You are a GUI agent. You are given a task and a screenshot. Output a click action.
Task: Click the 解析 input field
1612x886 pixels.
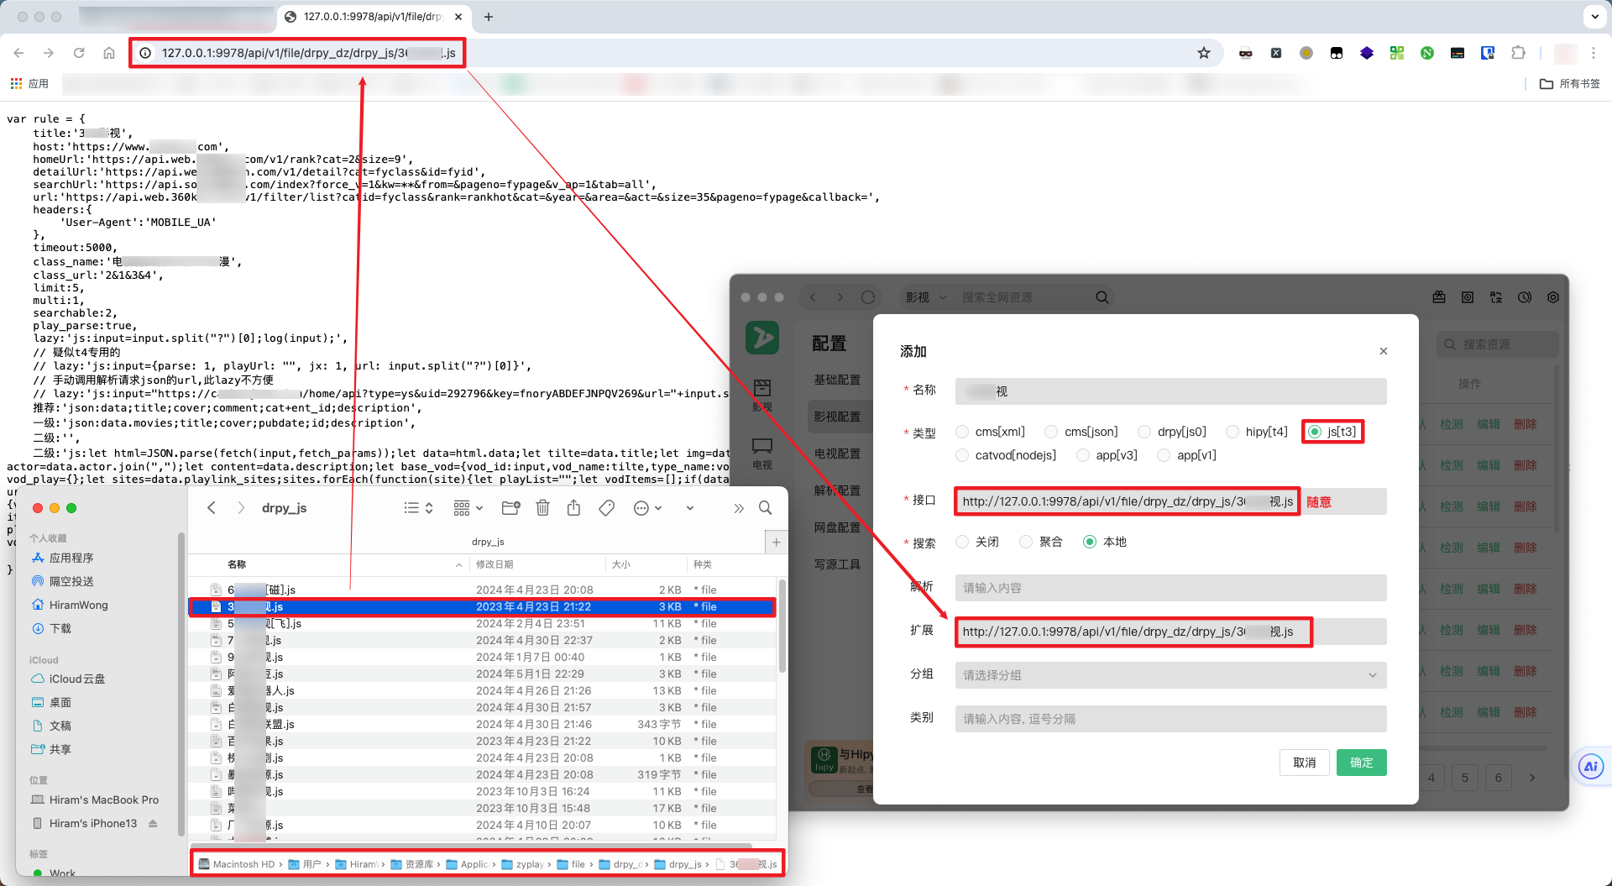click(1170, 588)
